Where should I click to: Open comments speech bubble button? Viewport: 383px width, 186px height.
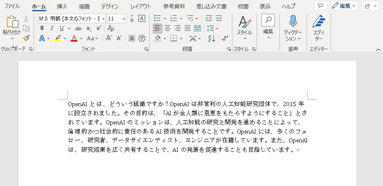point(321,6)
